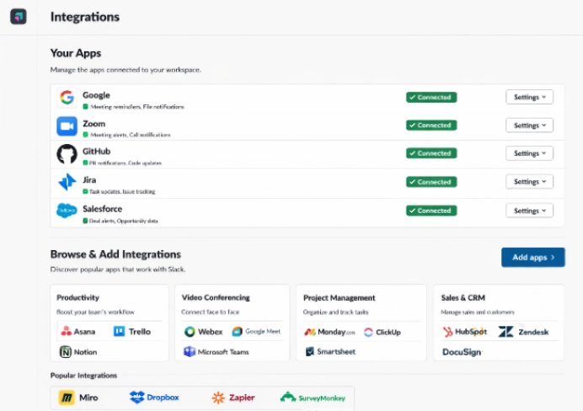Click the Jira logo icon
This screenshot has width=583, height=411.
(x=67, y=182)
